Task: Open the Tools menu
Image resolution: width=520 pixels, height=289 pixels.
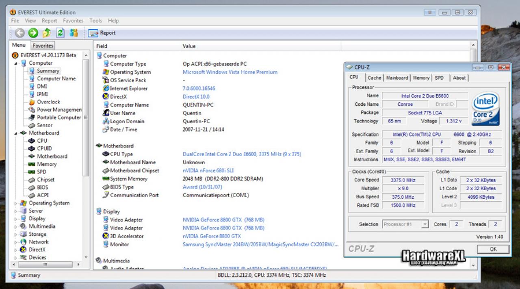Action: [x=96, y=21]
